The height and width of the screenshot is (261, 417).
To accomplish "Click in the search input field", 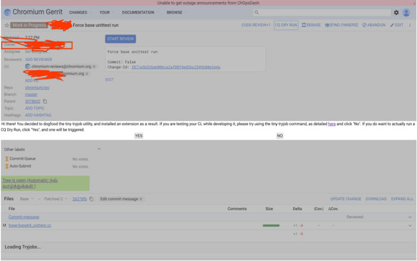I will pos(322,12).
